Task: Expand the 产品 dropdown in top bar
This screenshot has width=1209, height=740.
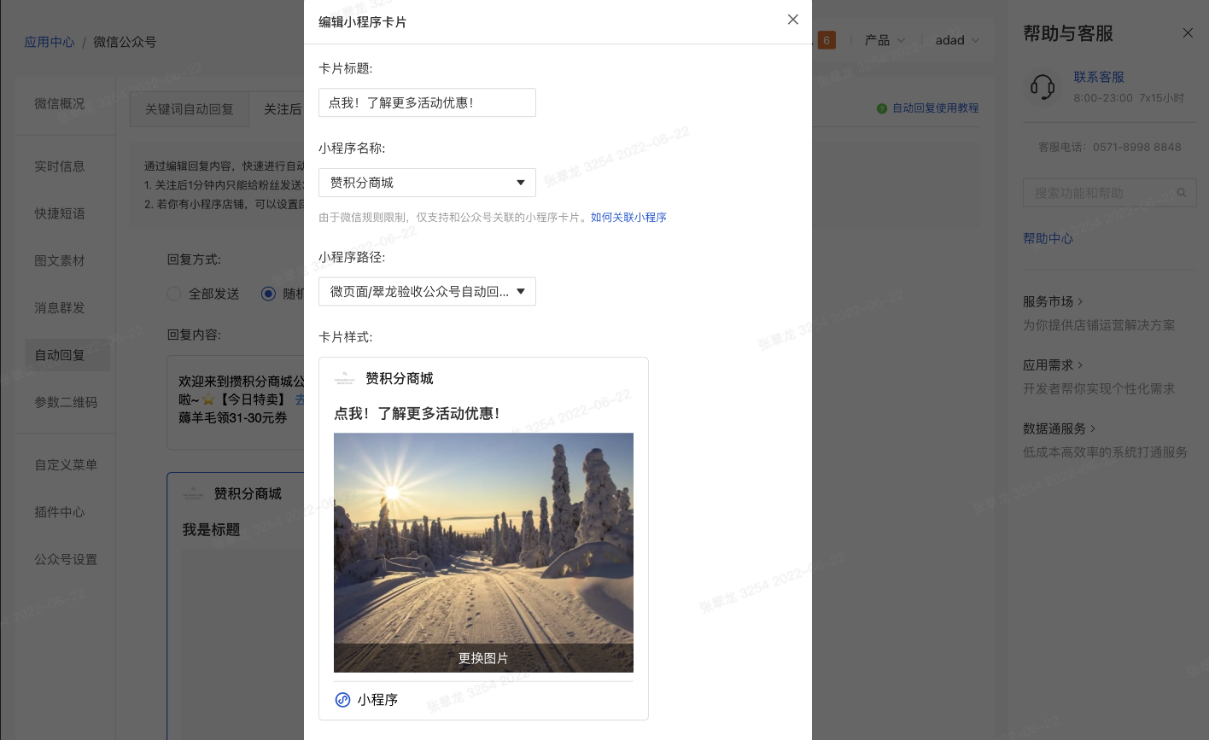Action: pos(885,40)
